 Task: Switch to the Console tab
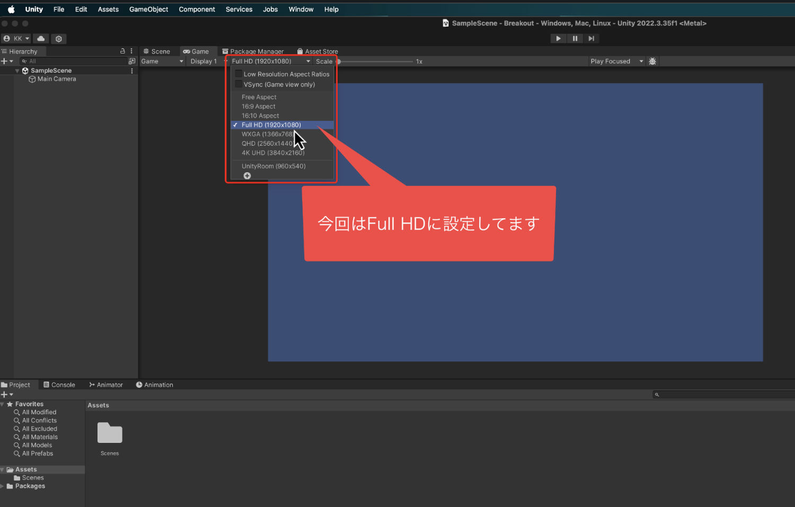pos(59,385)
